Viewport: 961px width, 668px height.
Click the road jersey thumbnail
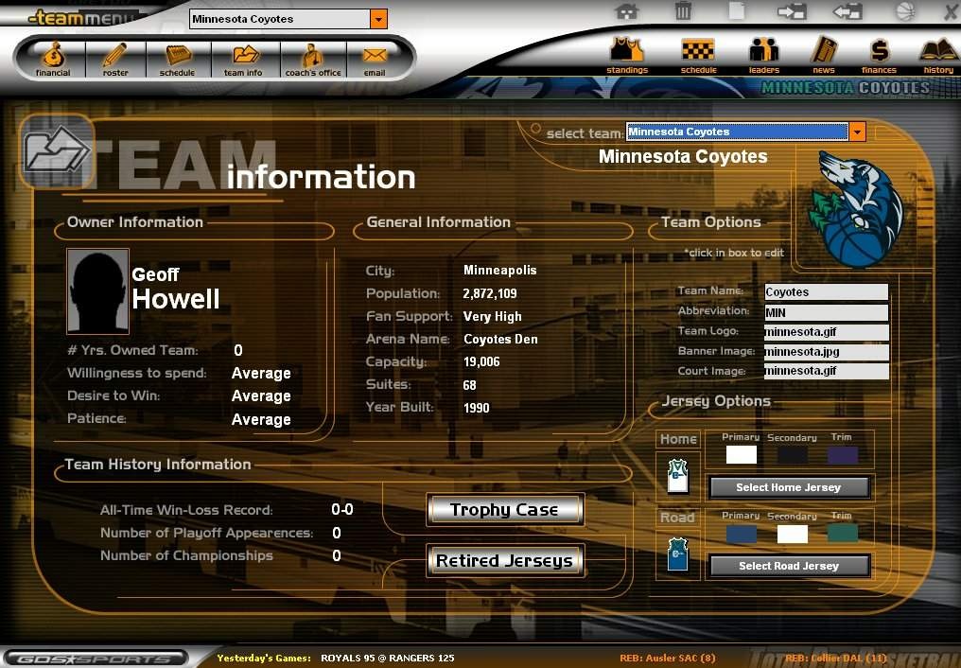tap(677, 555)
